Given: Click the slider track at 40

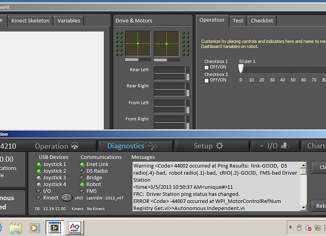Looking at the screenshot, I should pyautogui.click(x=283, y=70).
